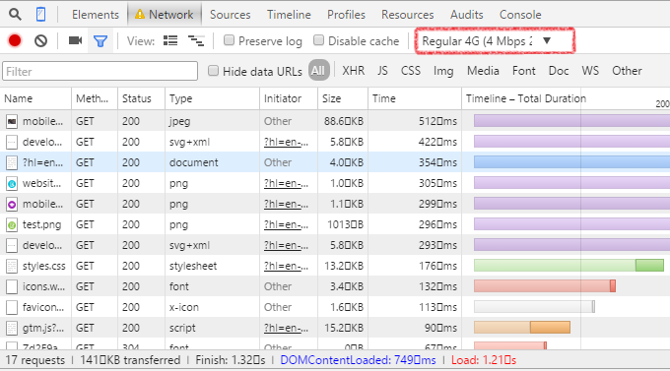Click the test.png file icon
The height and width of the screenshot is (371, 670).
[12, 225]
